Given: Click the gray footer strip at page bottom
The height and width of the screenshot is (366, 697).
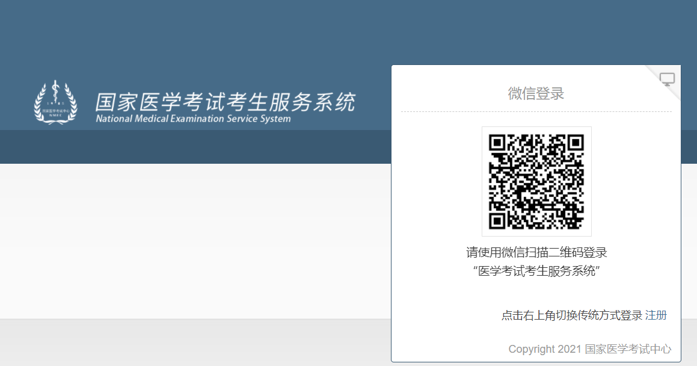Looking at the screenshot, I should pos(192,342).
